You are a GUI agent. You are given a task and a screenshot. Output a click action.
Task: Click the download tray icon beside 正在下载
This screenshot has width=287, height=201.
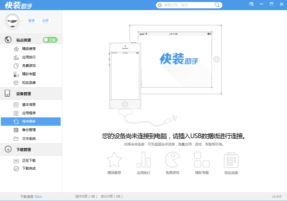(x=16, y=161)
